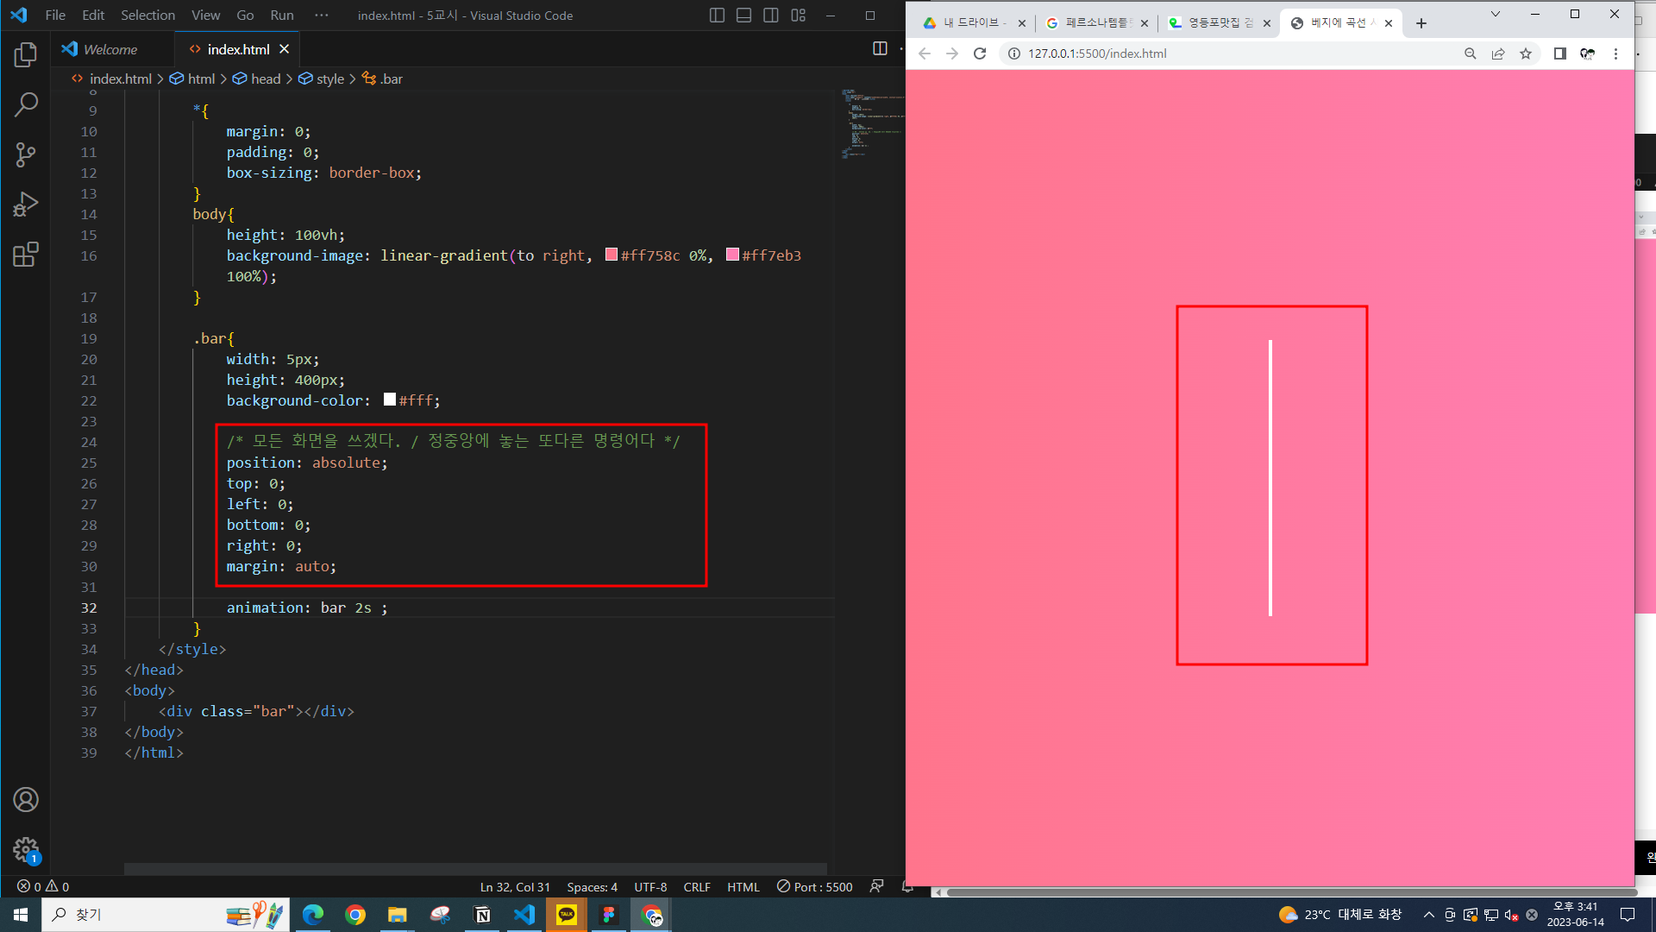This screenshot has width=1656, height=932.
Task: Click the Manage gear icon
Action: [26, 850]
